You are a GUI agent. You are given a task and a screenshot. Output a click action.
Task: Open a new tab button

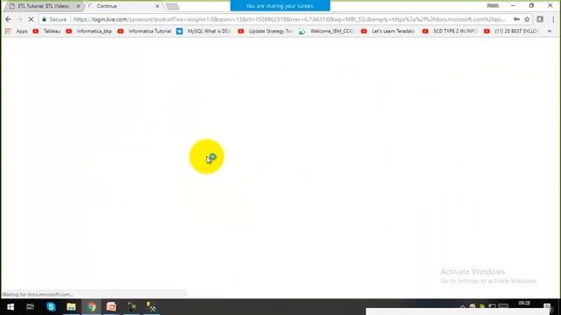click(x=173, y=6)
